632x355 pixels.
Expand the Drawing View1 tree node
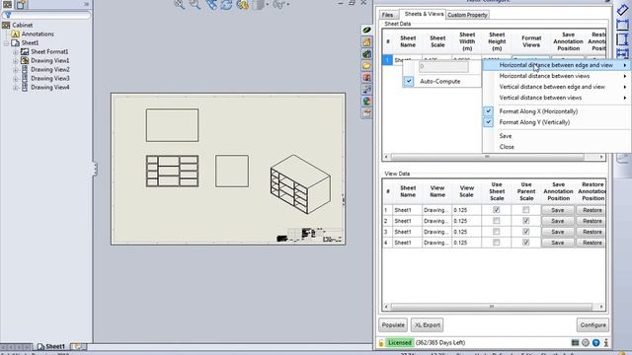pos(16,61)
